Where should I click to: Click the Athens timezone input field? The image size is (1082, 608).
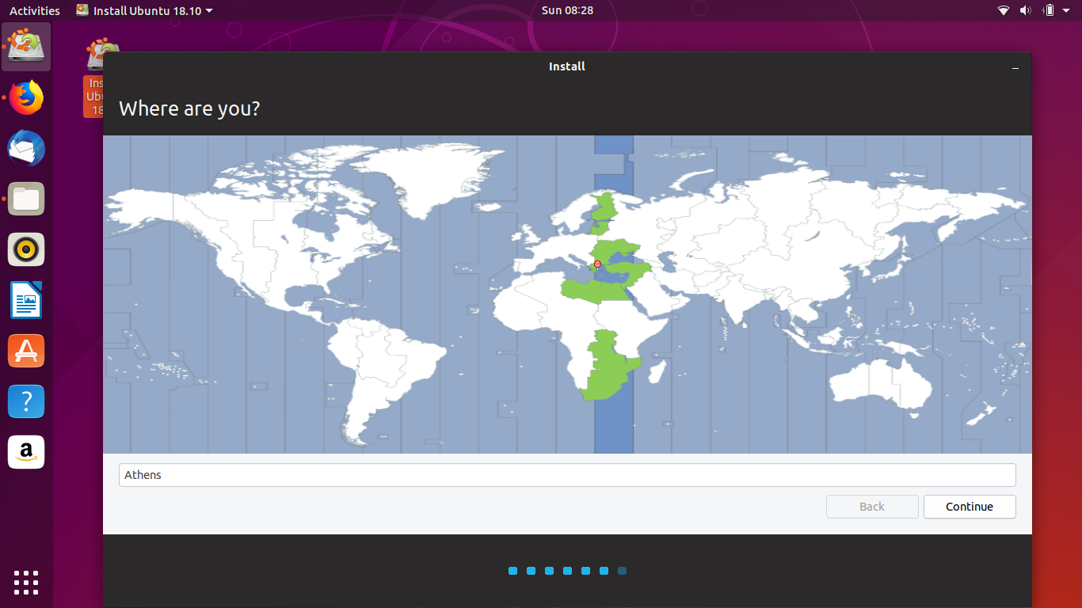pyautogui.click(x=567, y=475)
